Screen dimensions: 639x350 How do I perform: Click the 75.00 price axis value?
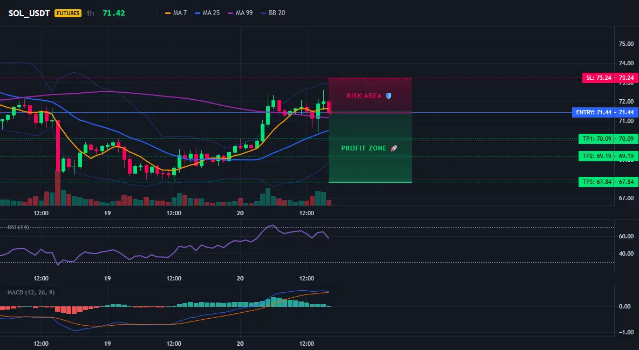click(626, 44)
